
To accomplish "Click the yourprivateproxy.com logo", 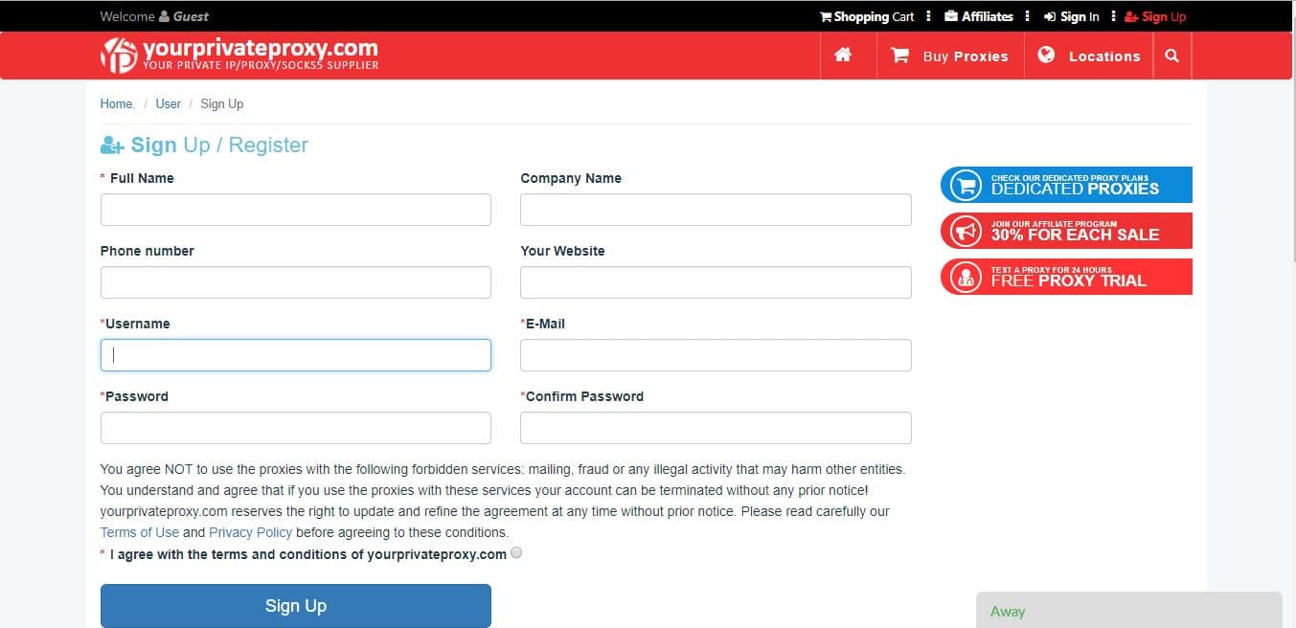I will coord(239,56).
